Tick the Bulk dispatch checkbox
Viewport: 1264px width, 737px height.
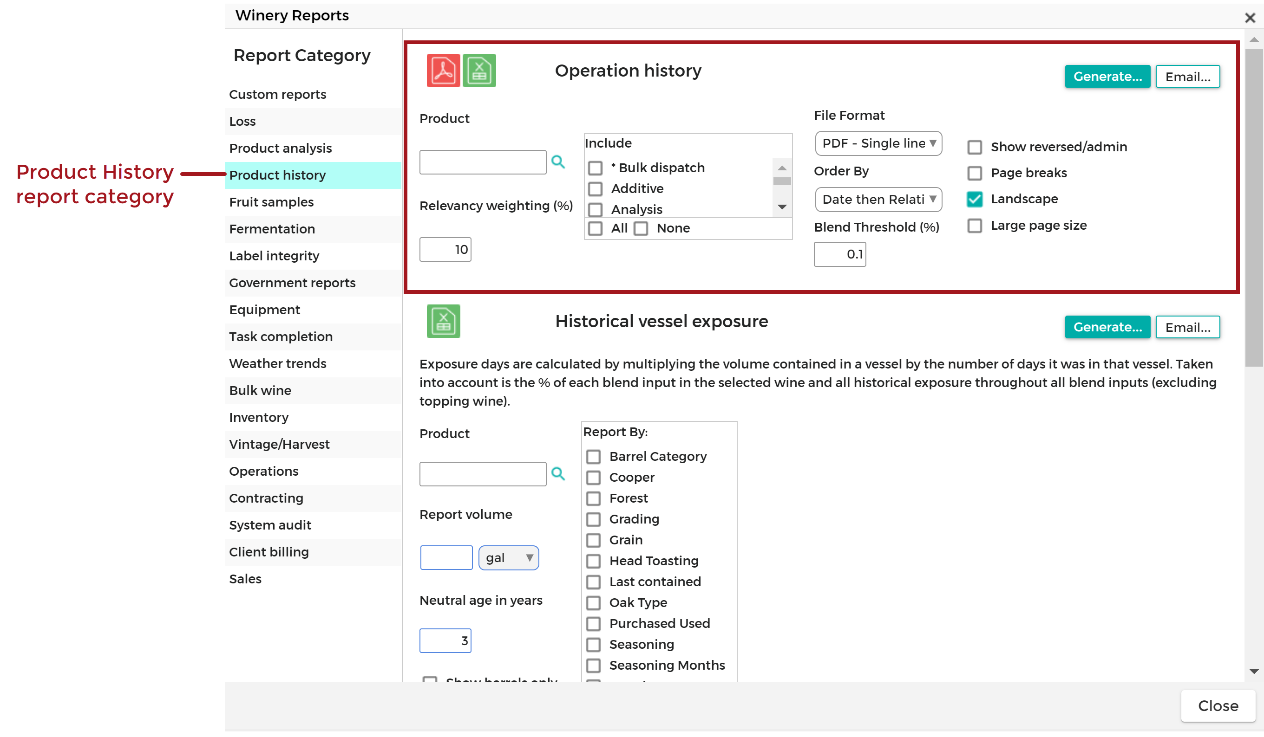(x=596, y=168)
